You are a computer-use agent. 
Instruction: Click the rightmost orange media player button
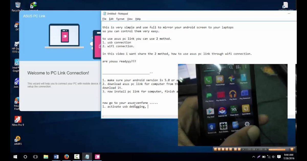click(292, 149)
